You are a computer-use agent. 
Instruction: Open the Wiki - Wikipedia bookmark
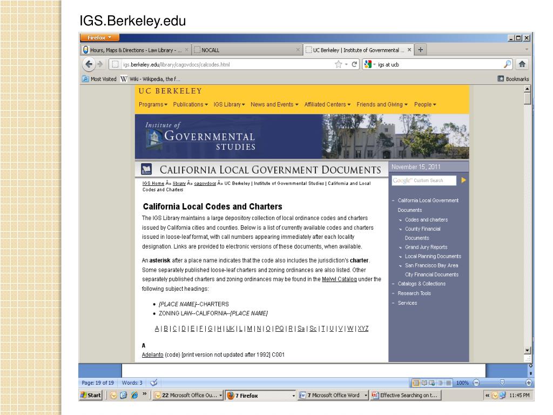pos(150,79)
